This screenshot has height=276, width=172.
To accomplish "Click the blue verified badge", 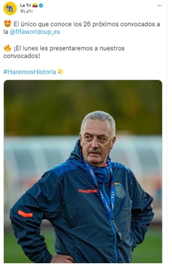I will click(x=41, y=6).
